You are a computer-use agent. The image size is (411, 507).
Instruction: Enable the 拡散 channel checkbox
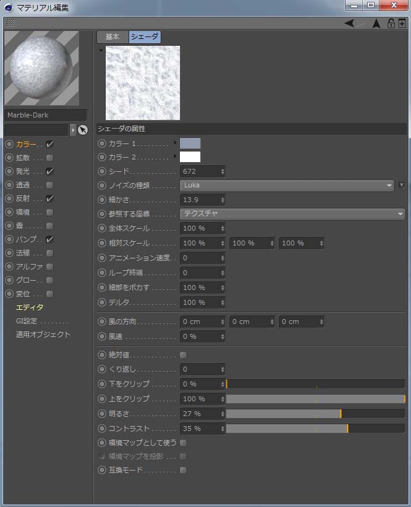pyautogui.click(x=49, y=158)
